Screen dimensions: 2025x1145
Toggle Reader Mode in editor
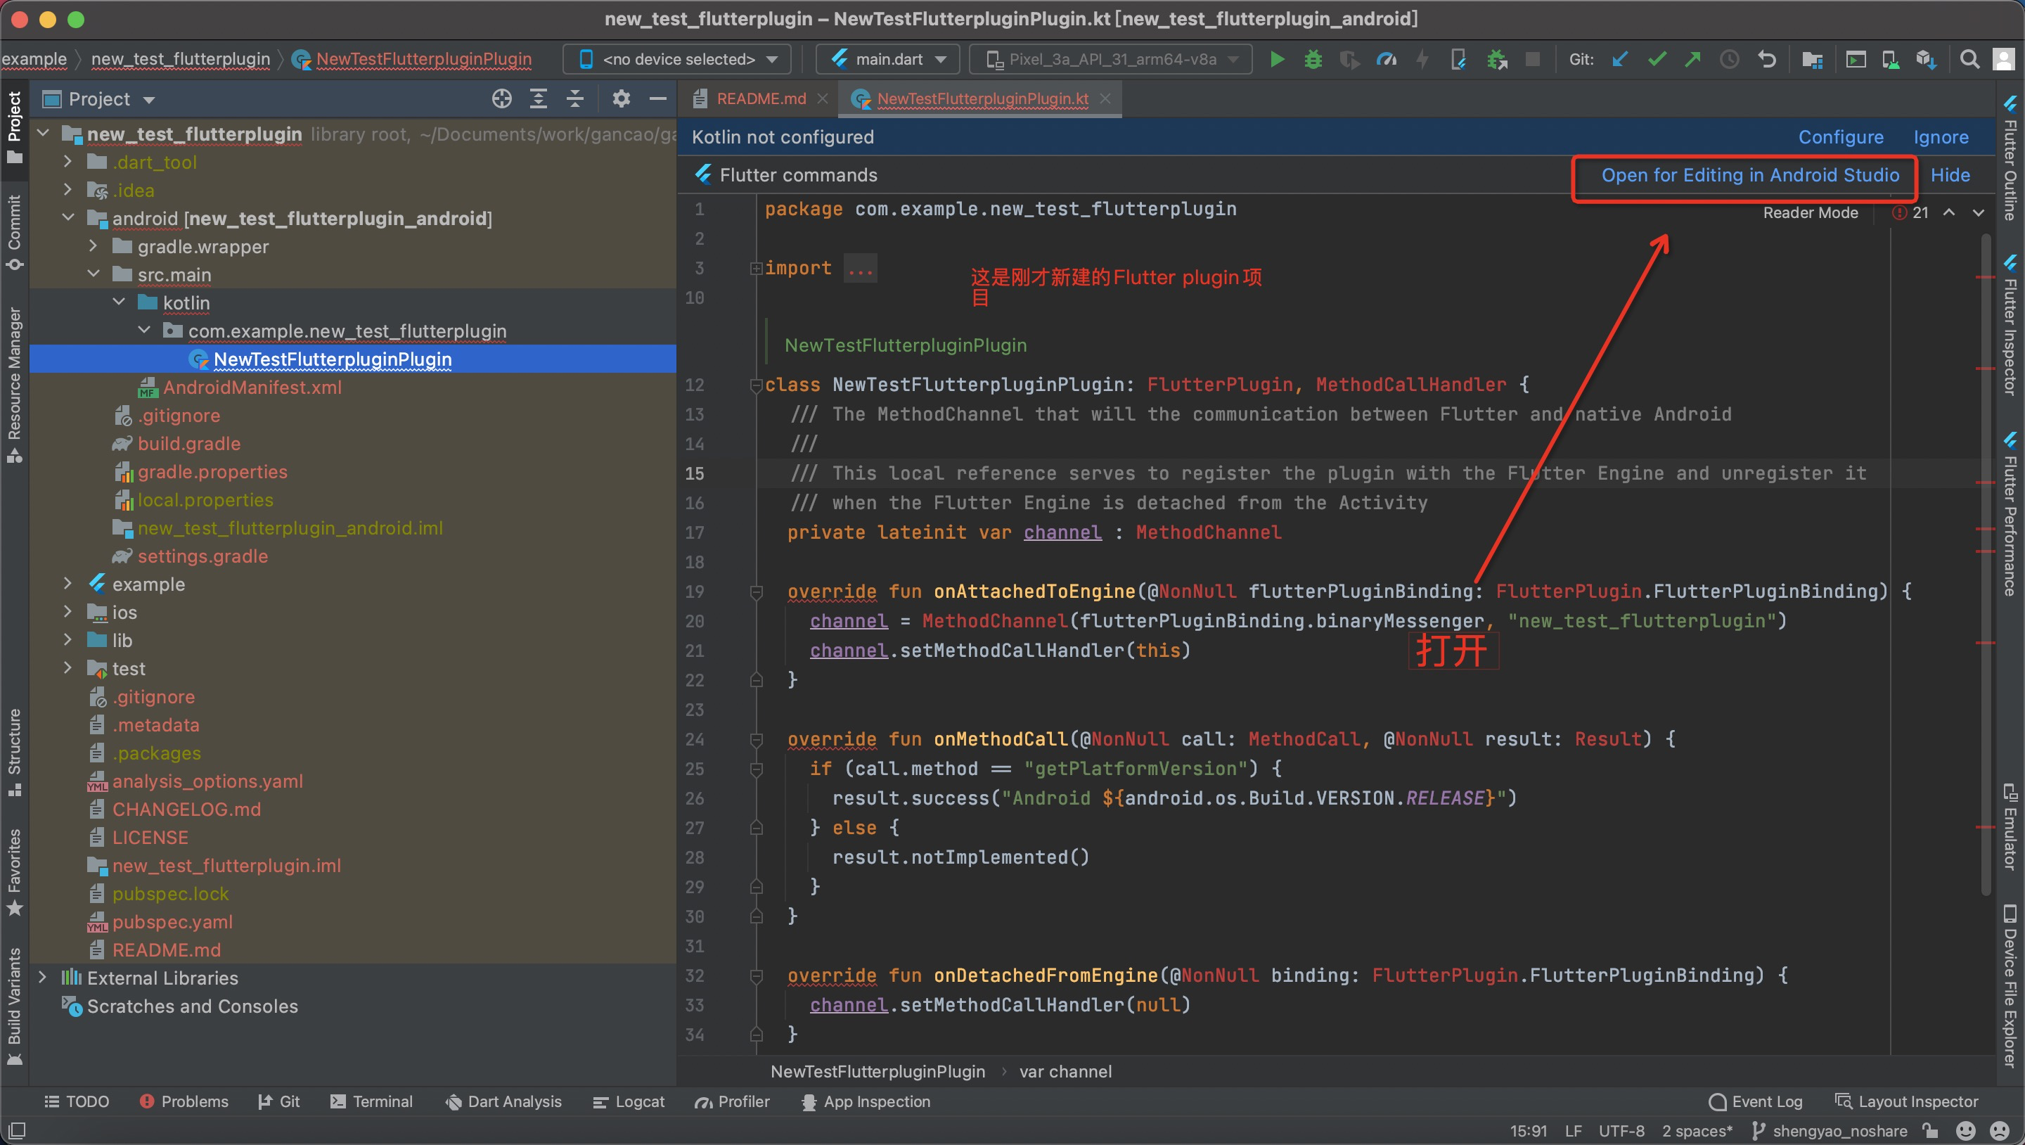[1810, 213]
